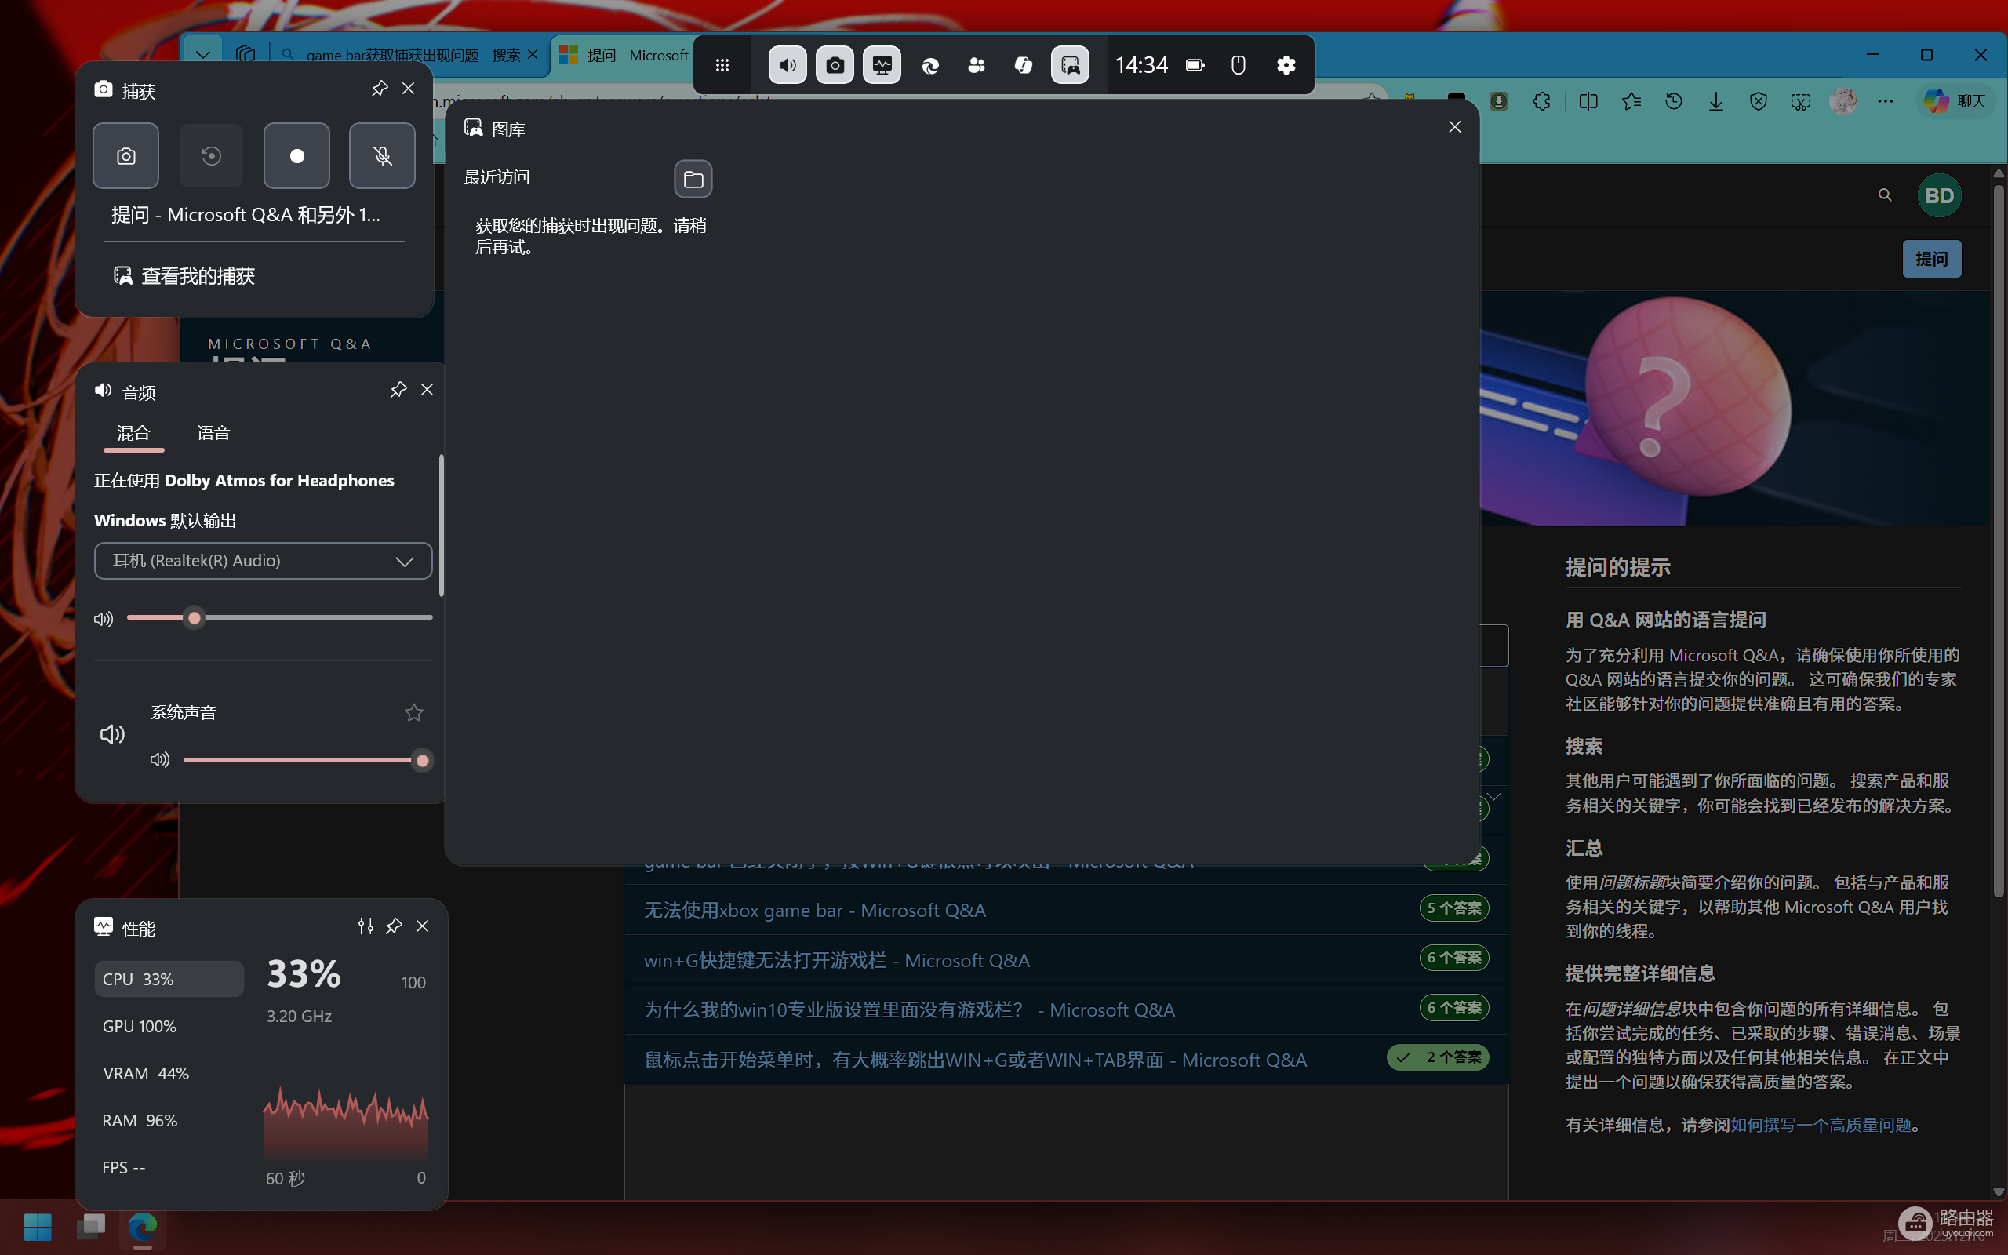Open Edge Extensions puzzle icon
Viewport: 2008px width, 1255px height.
[x=1541, y=101]
